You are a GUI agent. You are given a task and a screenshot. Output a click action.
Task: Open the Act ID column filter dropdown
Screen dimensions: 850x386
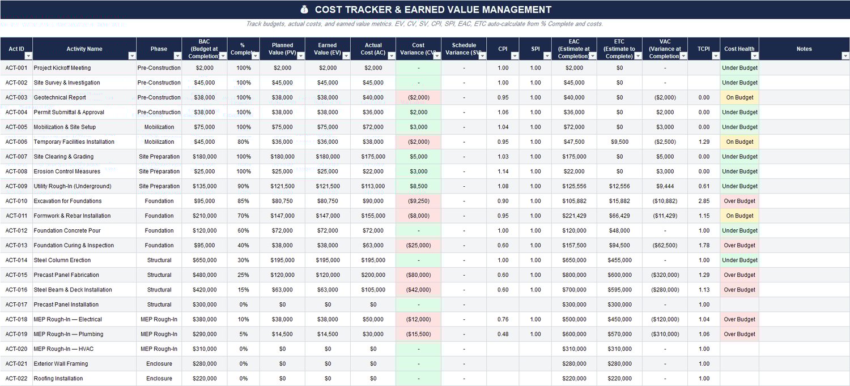pos(28,56)
